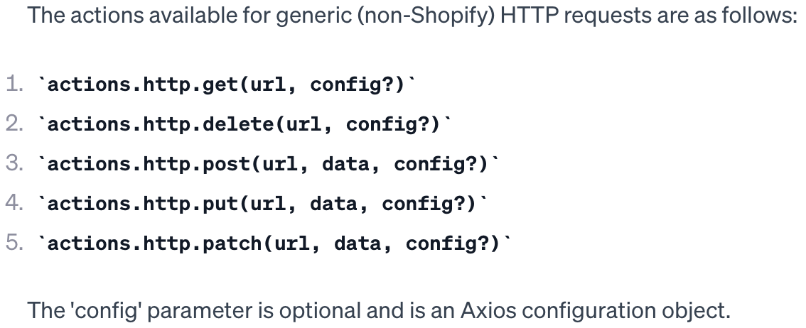Click list number 2 marker
This screenshot has height=328, width=806.
pyautogui.click(x=14, y=124)
